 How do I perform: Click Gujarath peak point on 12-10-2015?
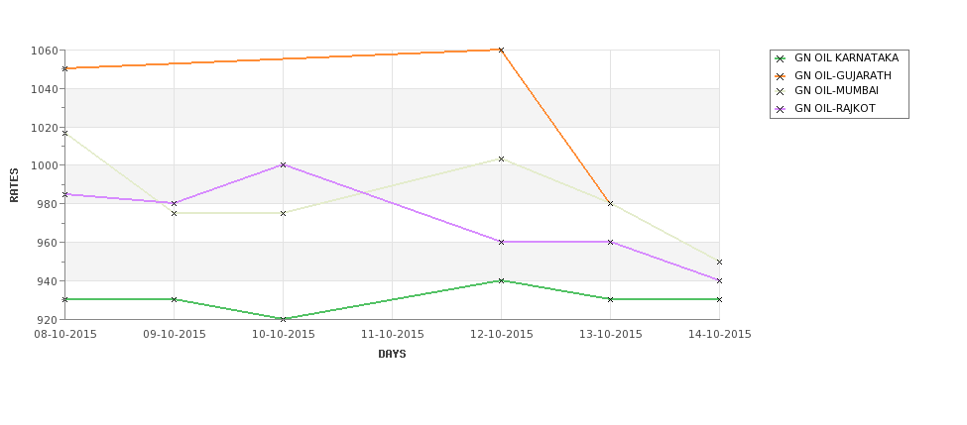pos(501,50)
